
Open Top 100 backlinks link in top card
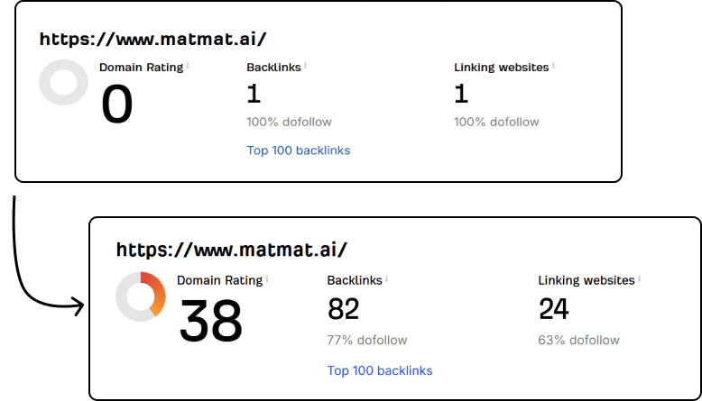point(299,150)
